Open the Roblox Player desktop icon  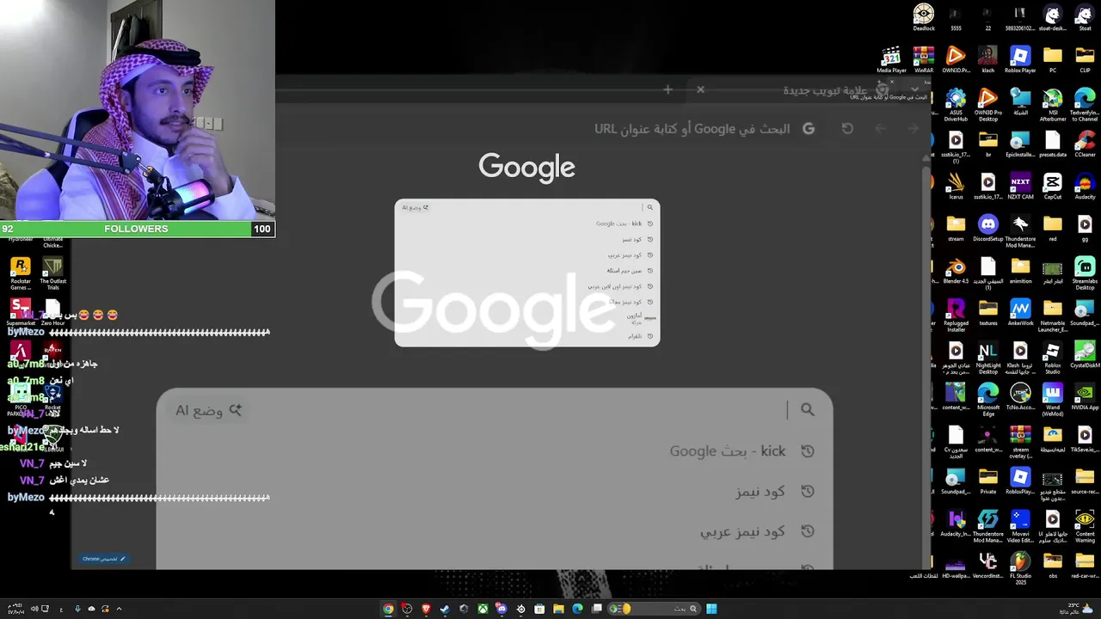coord(1020,60)
